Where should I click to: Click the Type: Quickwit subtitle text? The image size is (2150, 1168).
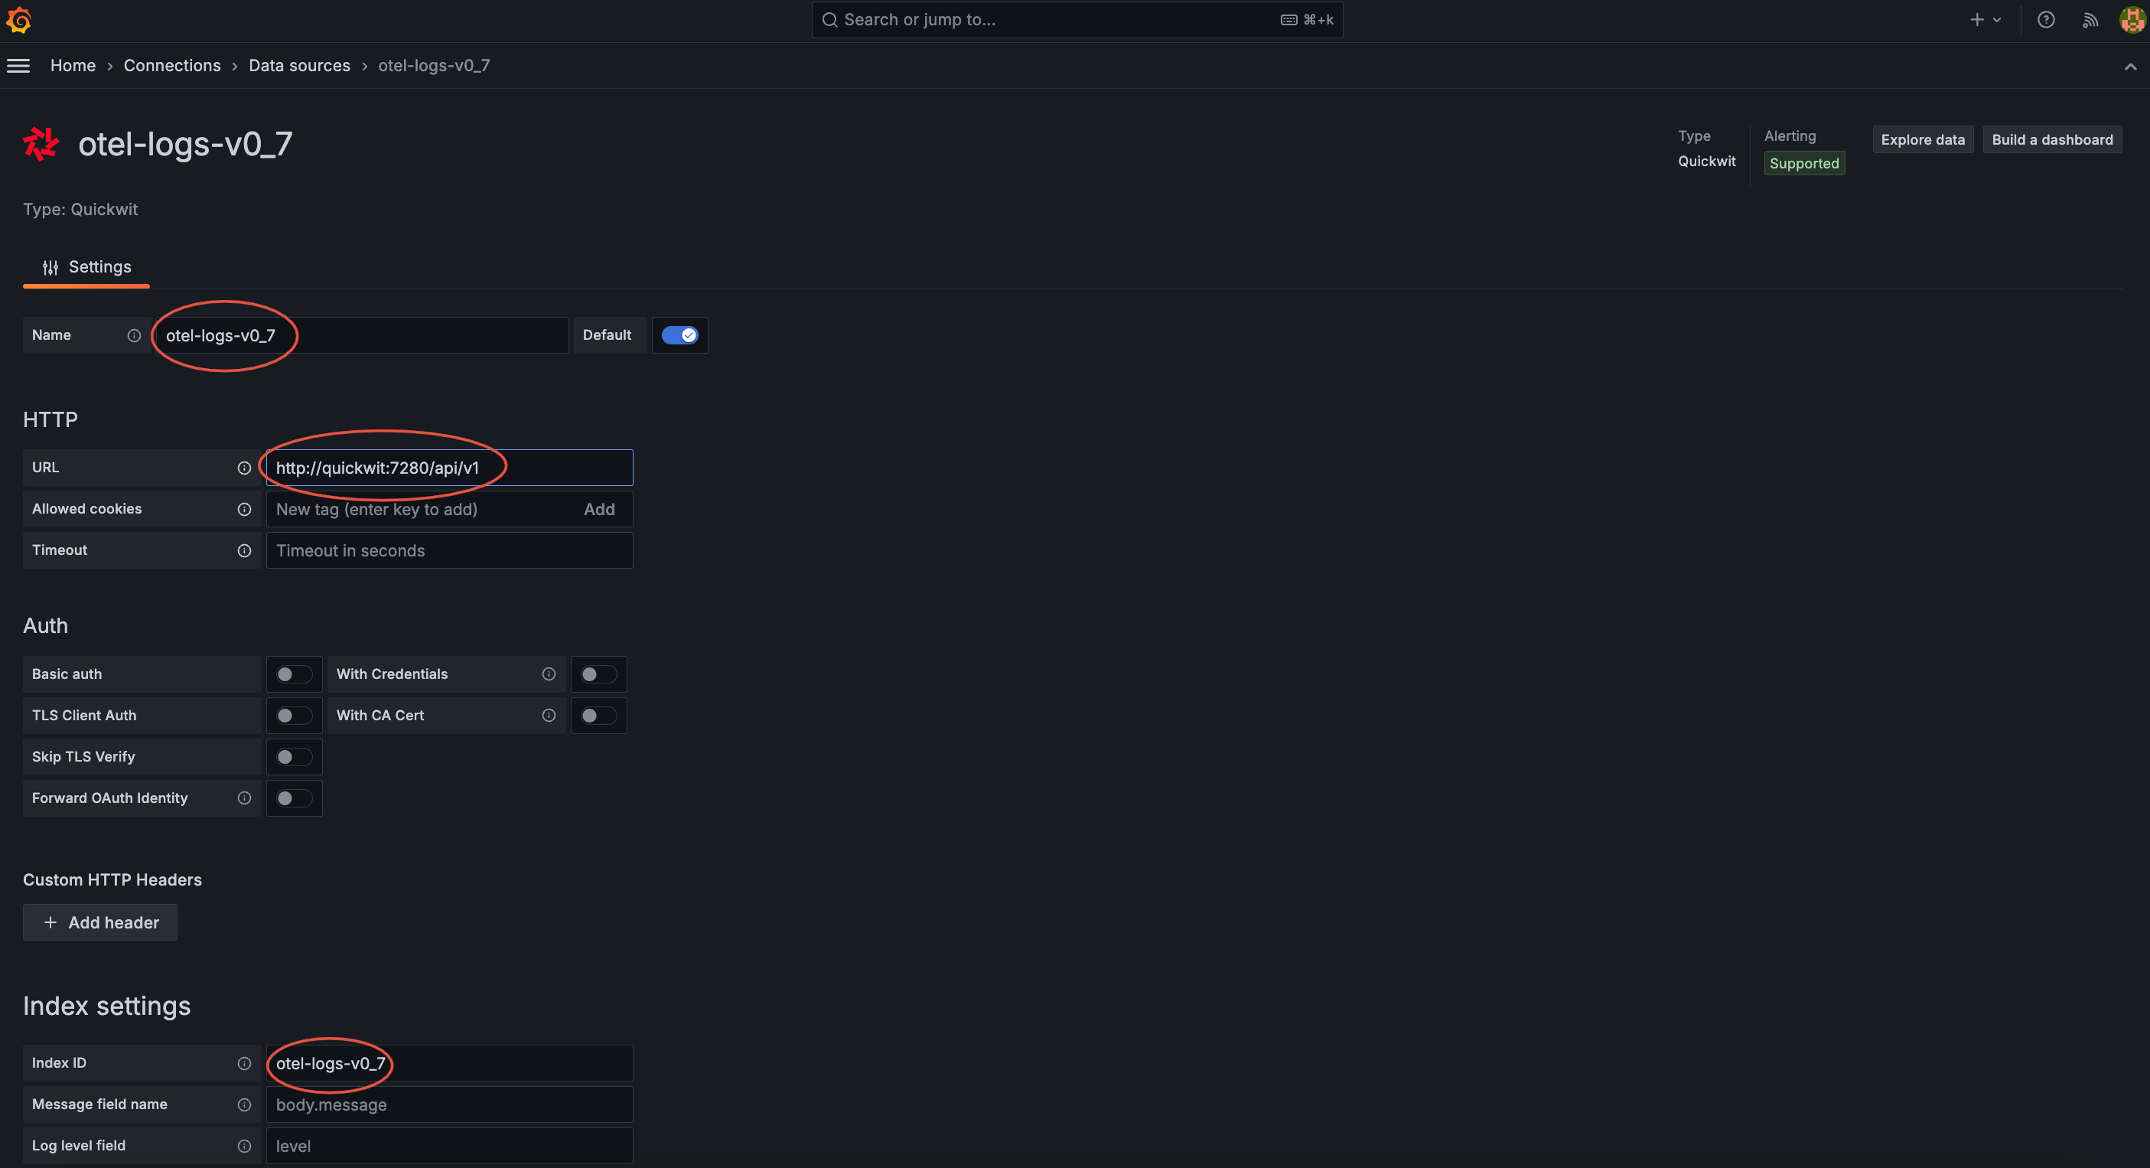(80, 210)
